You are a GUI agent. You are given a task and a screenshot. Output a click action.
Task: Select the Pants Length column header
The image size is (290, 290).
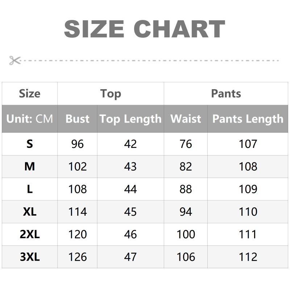[x=248, y=119]
